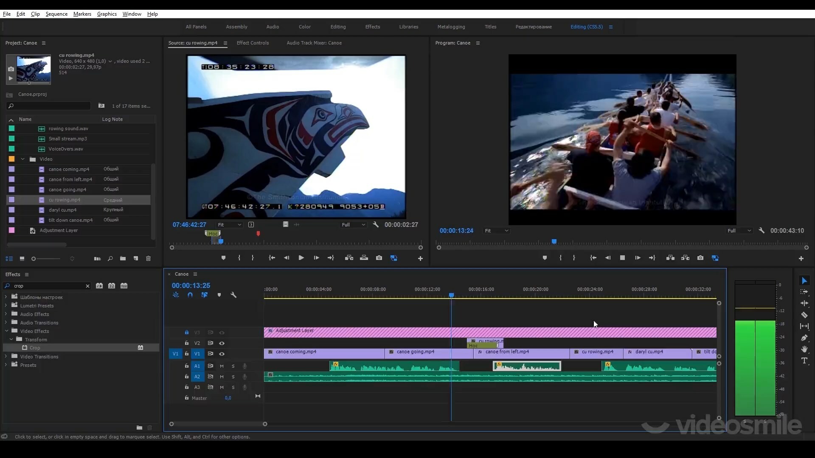Select the Track Select Forward tool
The width and height of the screenshot is (815, 458).
point(804,292)
